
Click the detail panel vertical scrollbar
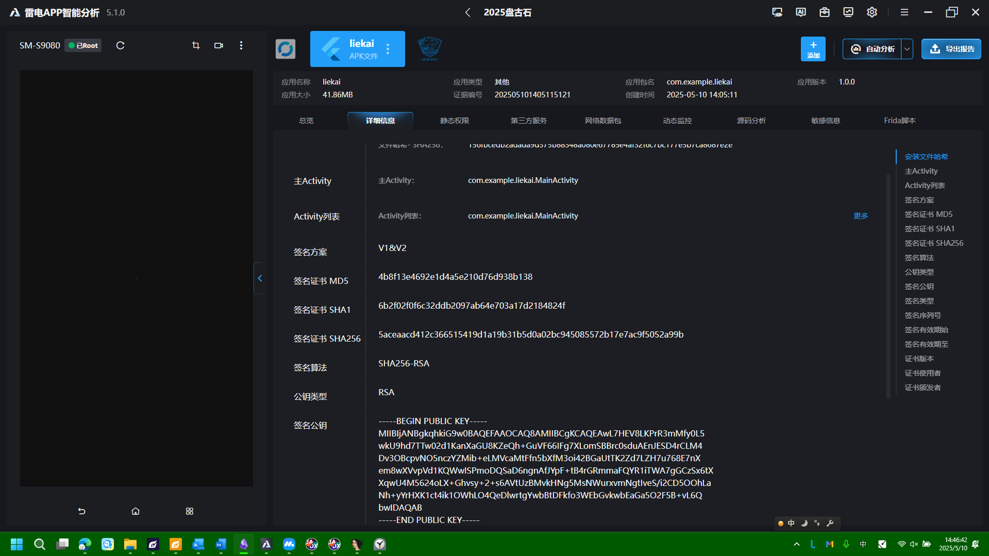[889, 286]
